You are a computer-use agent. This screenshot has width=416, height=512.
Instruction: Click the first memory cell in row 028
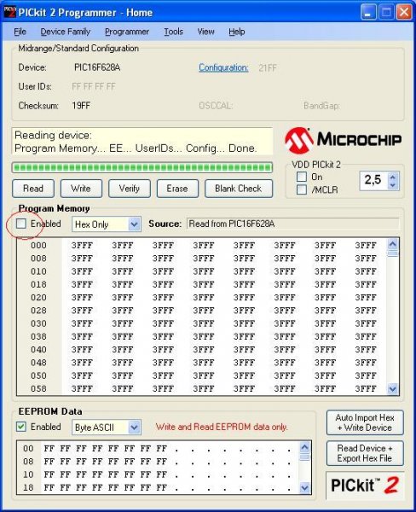click(82, 311)
